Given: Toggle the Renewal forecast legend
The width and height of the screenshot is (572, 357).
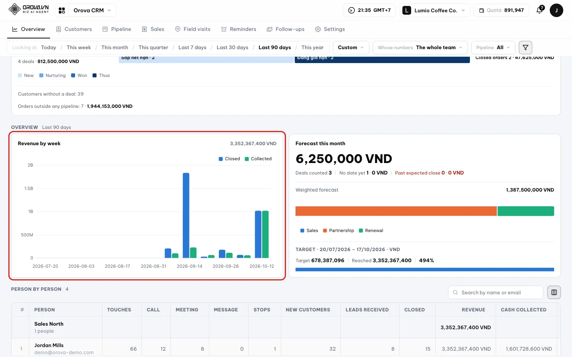Looking at the screenshot, I should pyautogui.click(x=371, y=230).
